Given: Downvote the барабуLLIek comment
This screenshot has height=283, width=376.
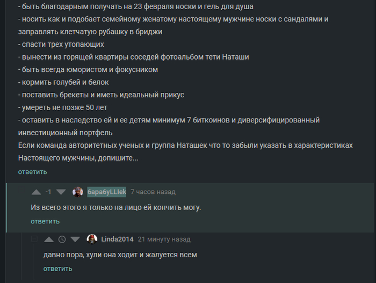Looking at the screenshot, I should pos(61,192).
